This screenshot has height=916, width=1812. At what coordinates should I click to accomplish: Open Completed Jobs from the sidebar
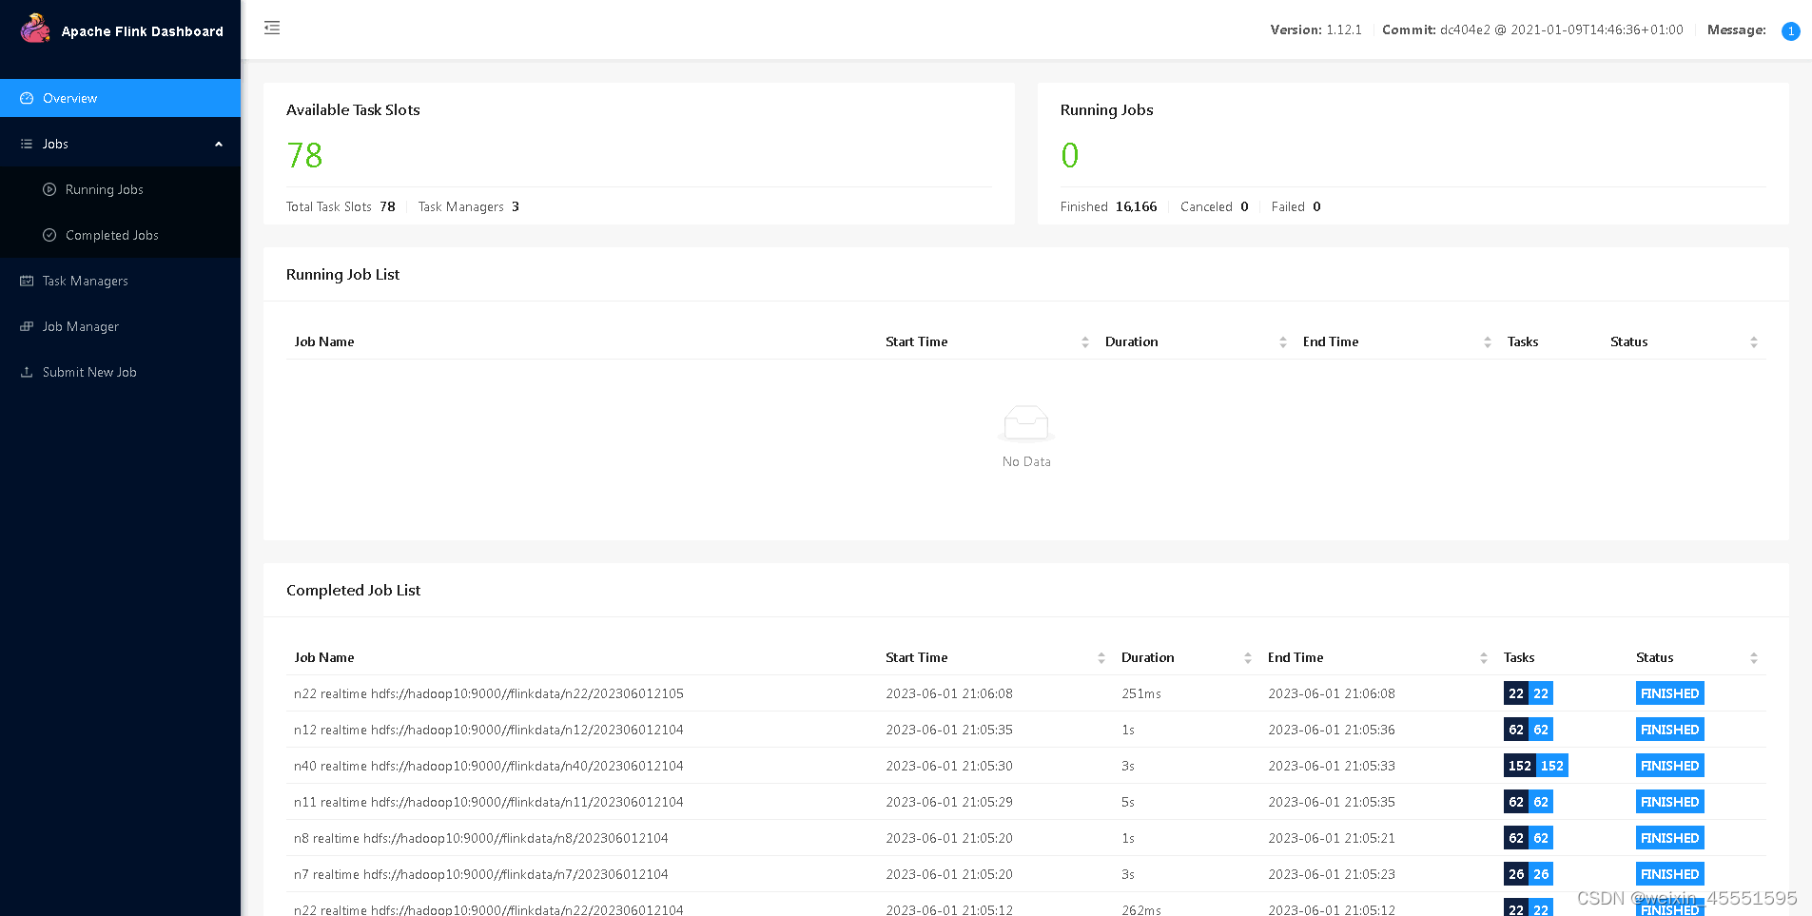(111, 235)
